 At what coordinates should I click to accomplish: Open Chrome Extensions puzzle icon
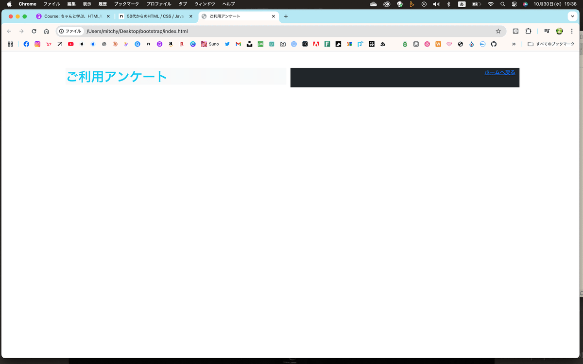528,31
